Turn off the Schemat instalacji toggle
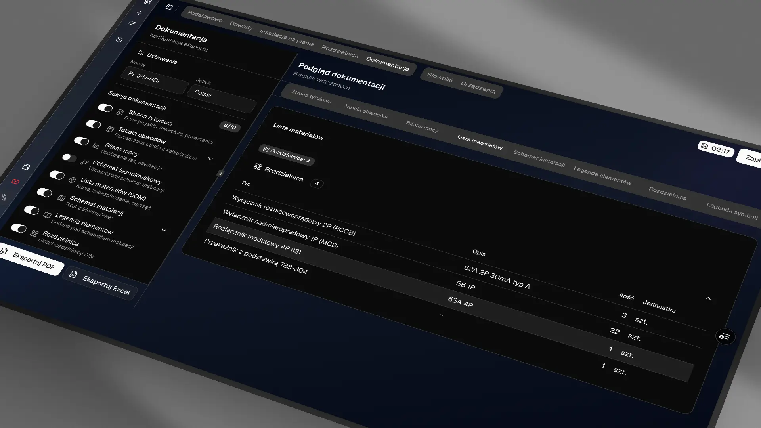 pos(44,191)
